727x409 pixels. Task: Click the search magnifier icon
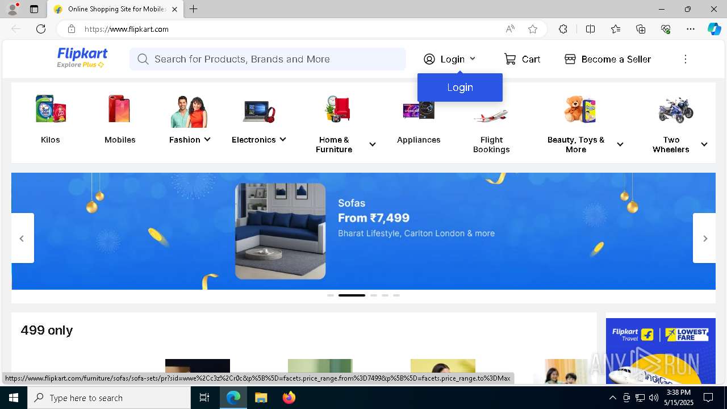tap(143, 59)
